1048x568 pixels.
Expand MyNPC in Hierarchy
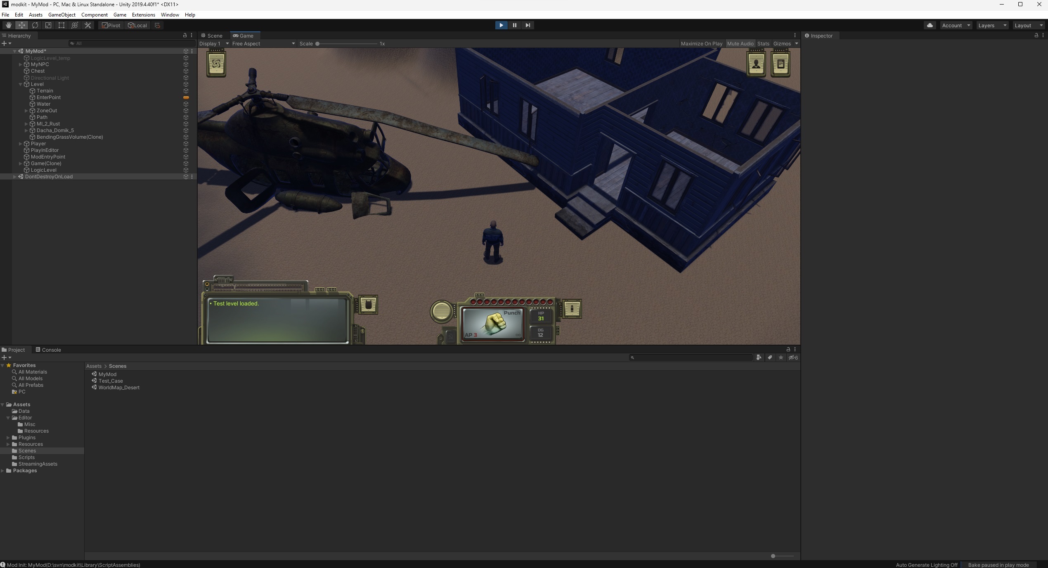(x=21, y=64)
